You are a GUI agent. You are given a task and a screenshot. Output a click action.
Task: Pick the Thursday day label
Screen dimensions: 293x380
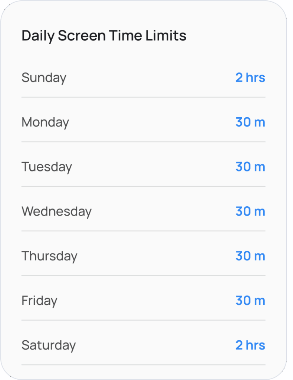pos(49,256)
